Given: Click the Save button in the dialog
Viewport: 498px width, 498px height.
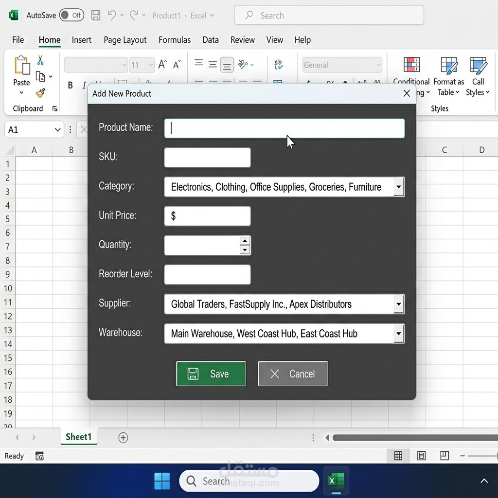Looking at the screenshot, I should [211, 373].
